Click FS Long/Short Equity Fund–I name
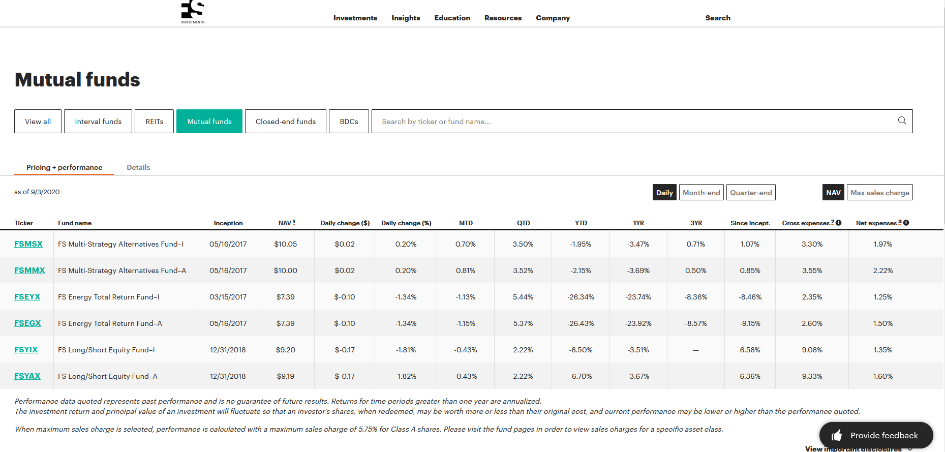The width and height of the screenshot is (945, 452). click(106, 350)
